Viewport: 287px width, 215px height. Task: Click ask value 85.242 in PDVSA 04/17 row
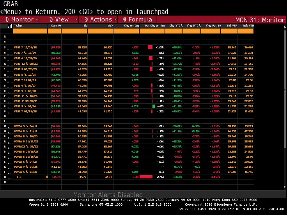tap(108, 126)
